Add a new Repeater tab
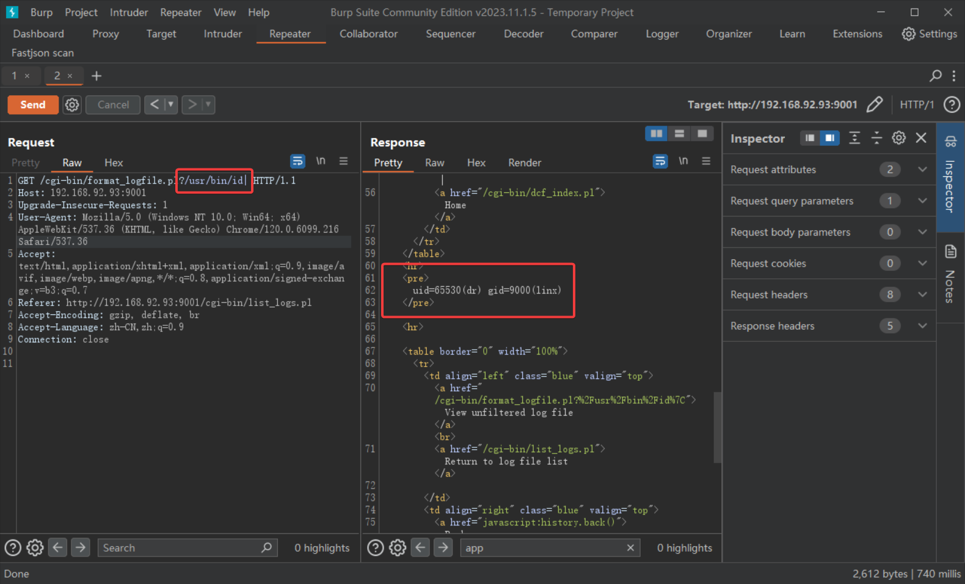This screenshot has width=965, height=584. (96, 76)
